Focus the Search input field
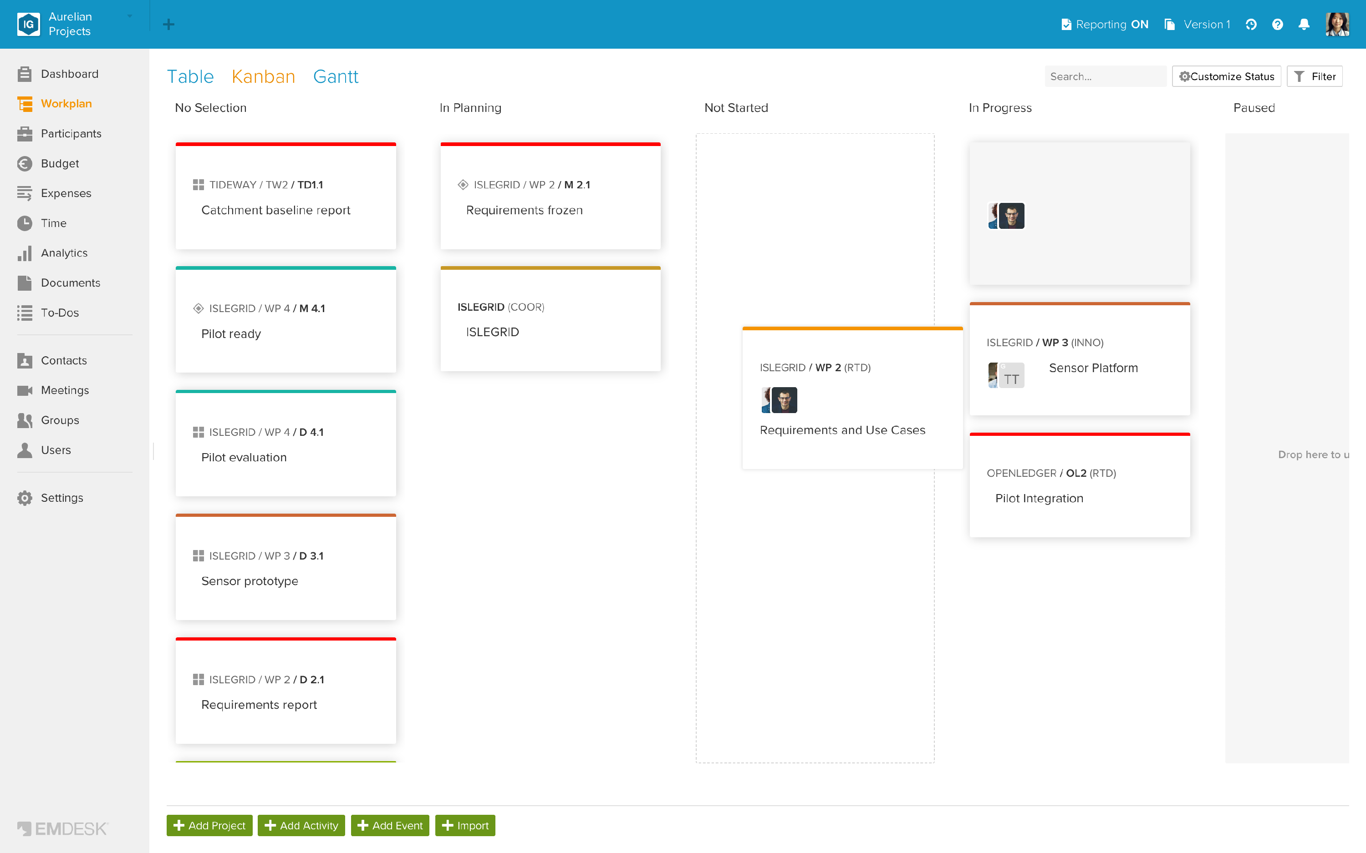The width and height of the screenshot is (1366, 853). pyautogui.click(x=1105, y=76)
